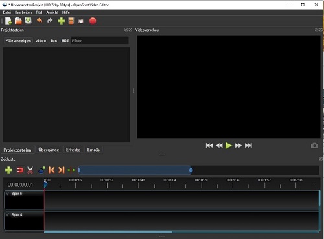Open the Datei menu
Image resolution: width=324 pixels, height=239 pixels.
pyautogui.click(x=6, y=12)
